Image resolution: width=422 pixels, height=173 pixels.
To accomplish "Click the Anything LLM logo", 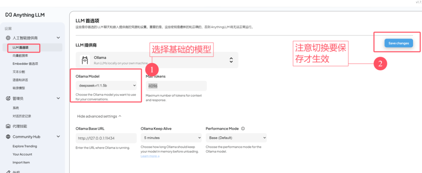I will (25, 15).
